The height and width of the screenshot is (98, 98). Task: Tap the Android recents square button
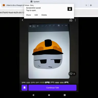[x=65, y=95]
